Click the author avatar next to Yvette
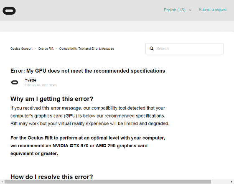Screen dimensions: 234x184 click(15, 82)
